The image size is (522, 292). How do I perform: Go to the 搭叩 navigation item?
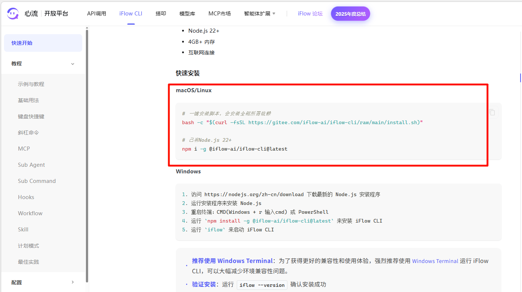[161, 14]
